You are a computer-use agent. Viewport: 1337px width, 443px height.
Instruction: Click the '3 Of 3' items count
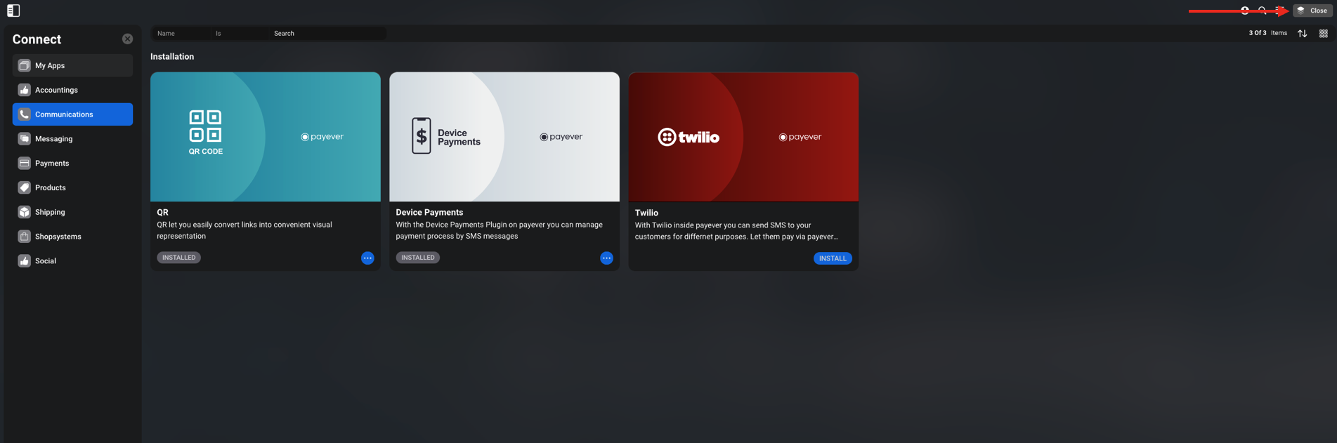1258,33
